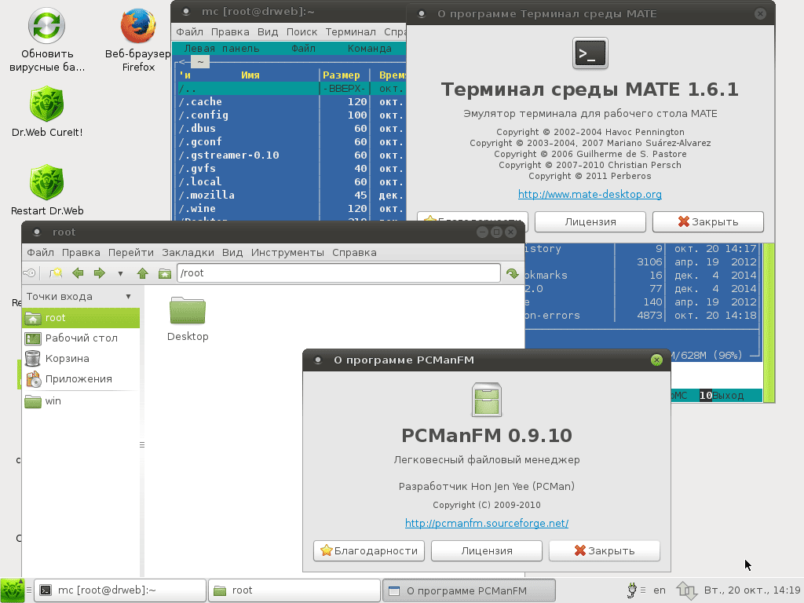Select /.gstreamer-0.10 row in Midnight Commander
This screenshot has width=804, height=603.
point(291,155)
